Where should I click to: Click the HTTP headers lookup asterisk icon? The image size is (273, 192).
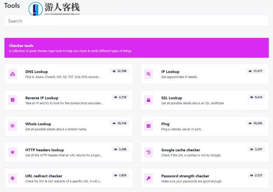click(x=13, y=152)
